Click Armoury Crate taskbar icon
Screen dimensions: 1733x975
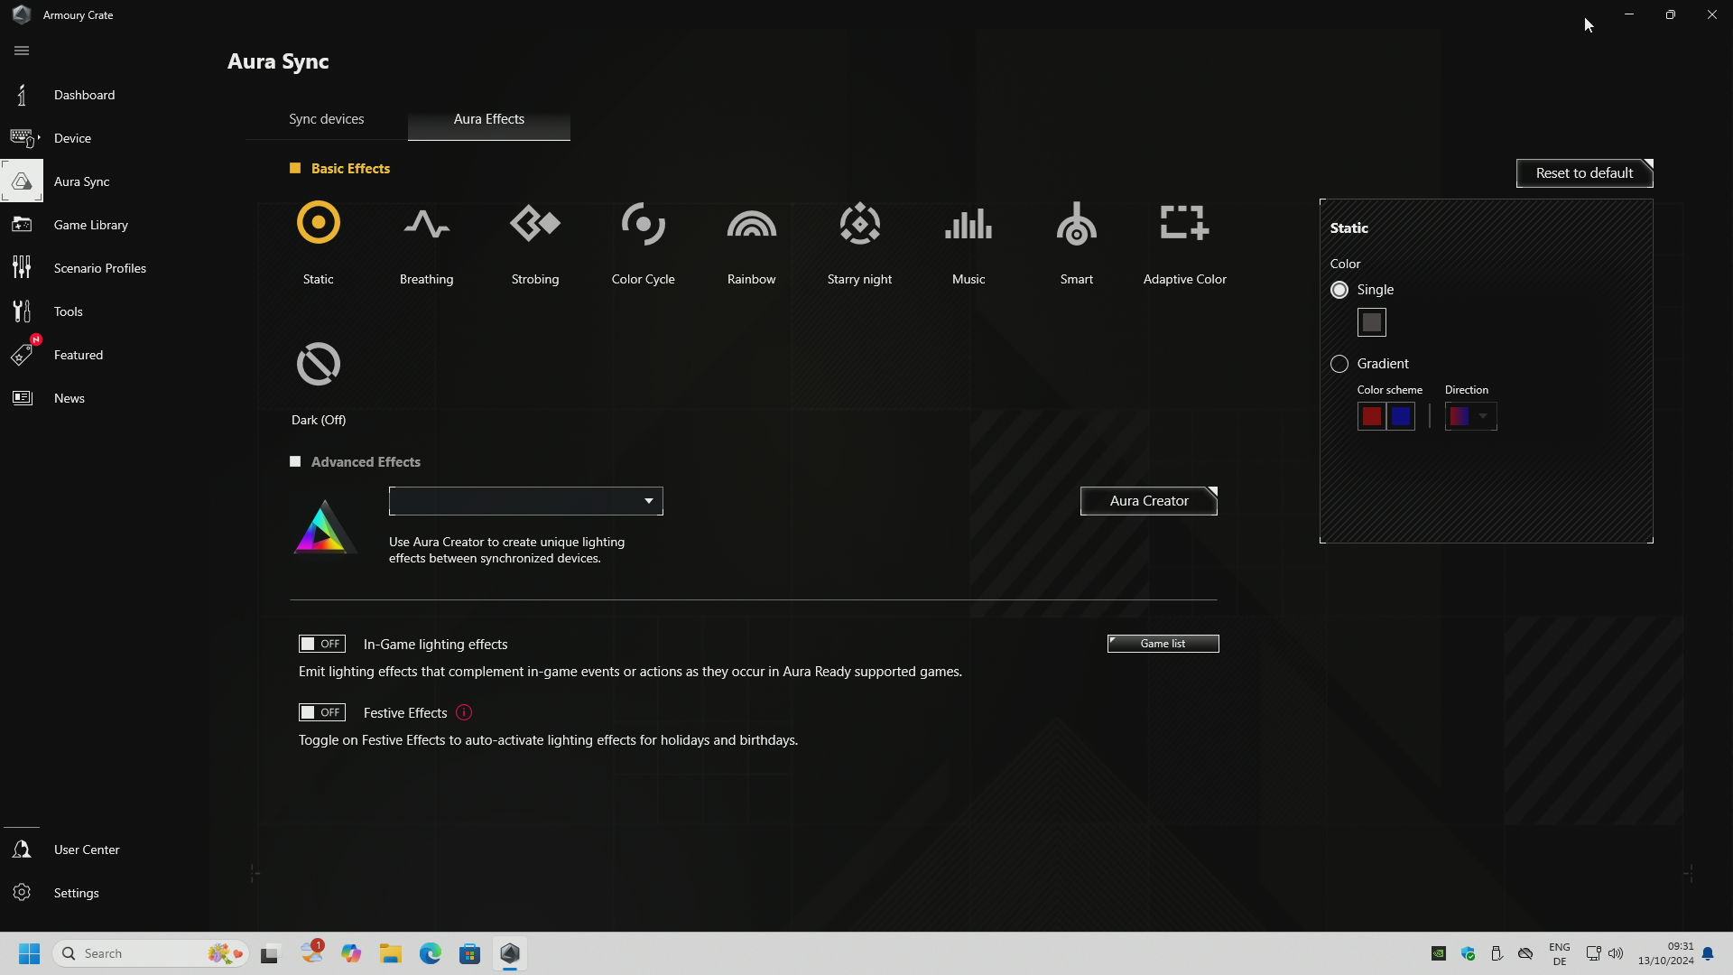click(x=510, y=953)
